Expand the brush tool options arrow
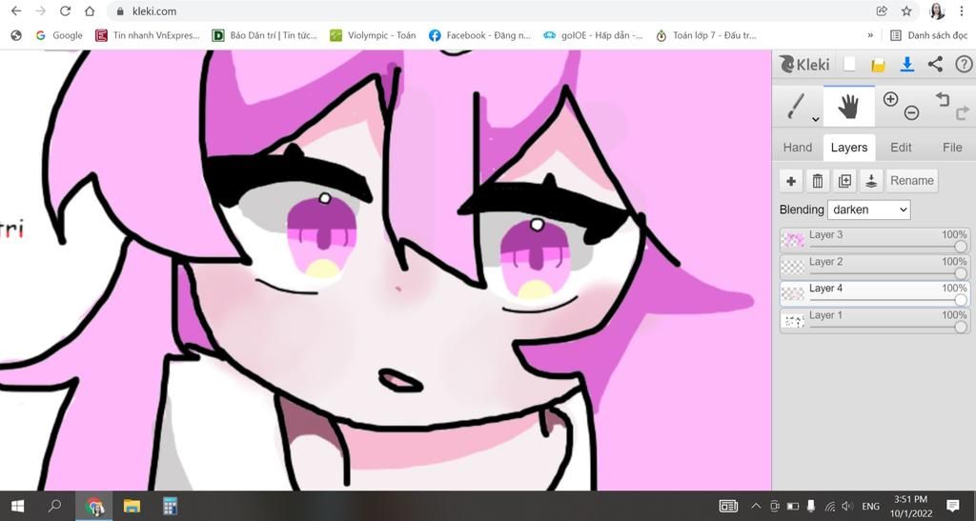 [x=816, y=119]
